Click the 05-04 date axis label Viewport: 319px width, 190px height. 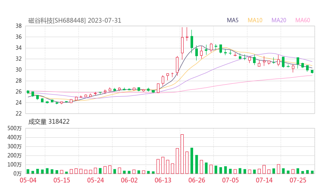tap(28, 180)
